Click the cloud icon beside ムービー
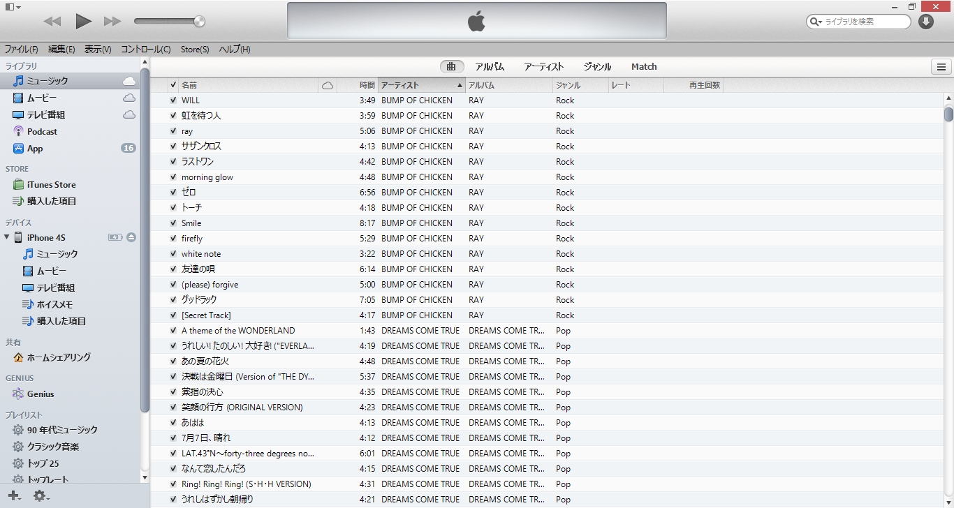 pos(129,98)
